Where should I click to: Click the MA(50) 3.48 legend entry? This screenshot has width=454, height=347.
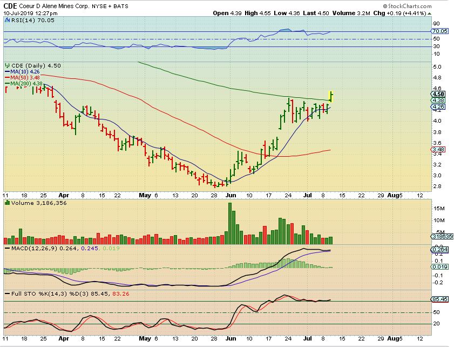pyautogui.click(x=22, y=77)
